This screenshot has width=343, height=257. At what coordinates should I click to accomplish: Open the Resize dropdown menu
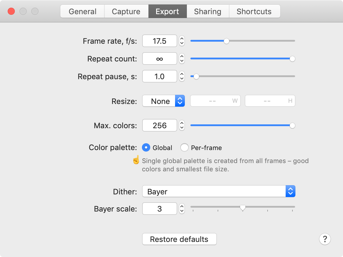164,101
